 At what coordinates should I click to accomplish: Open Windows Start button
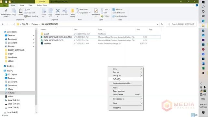coord(203,2)
